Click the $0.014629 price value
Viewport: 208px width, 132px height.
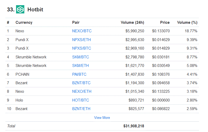pyautogui.click(x=161, y=40)
